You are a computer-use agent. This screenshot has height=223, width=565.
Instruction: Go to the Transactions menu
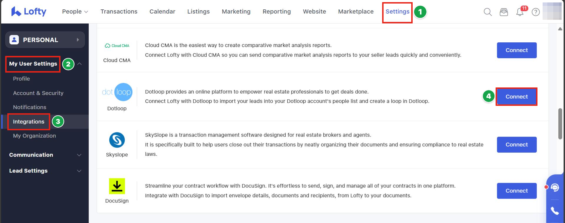point(119,11)
